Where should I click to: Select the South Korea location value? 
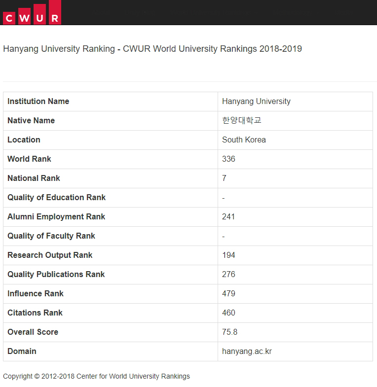point(244,140)
